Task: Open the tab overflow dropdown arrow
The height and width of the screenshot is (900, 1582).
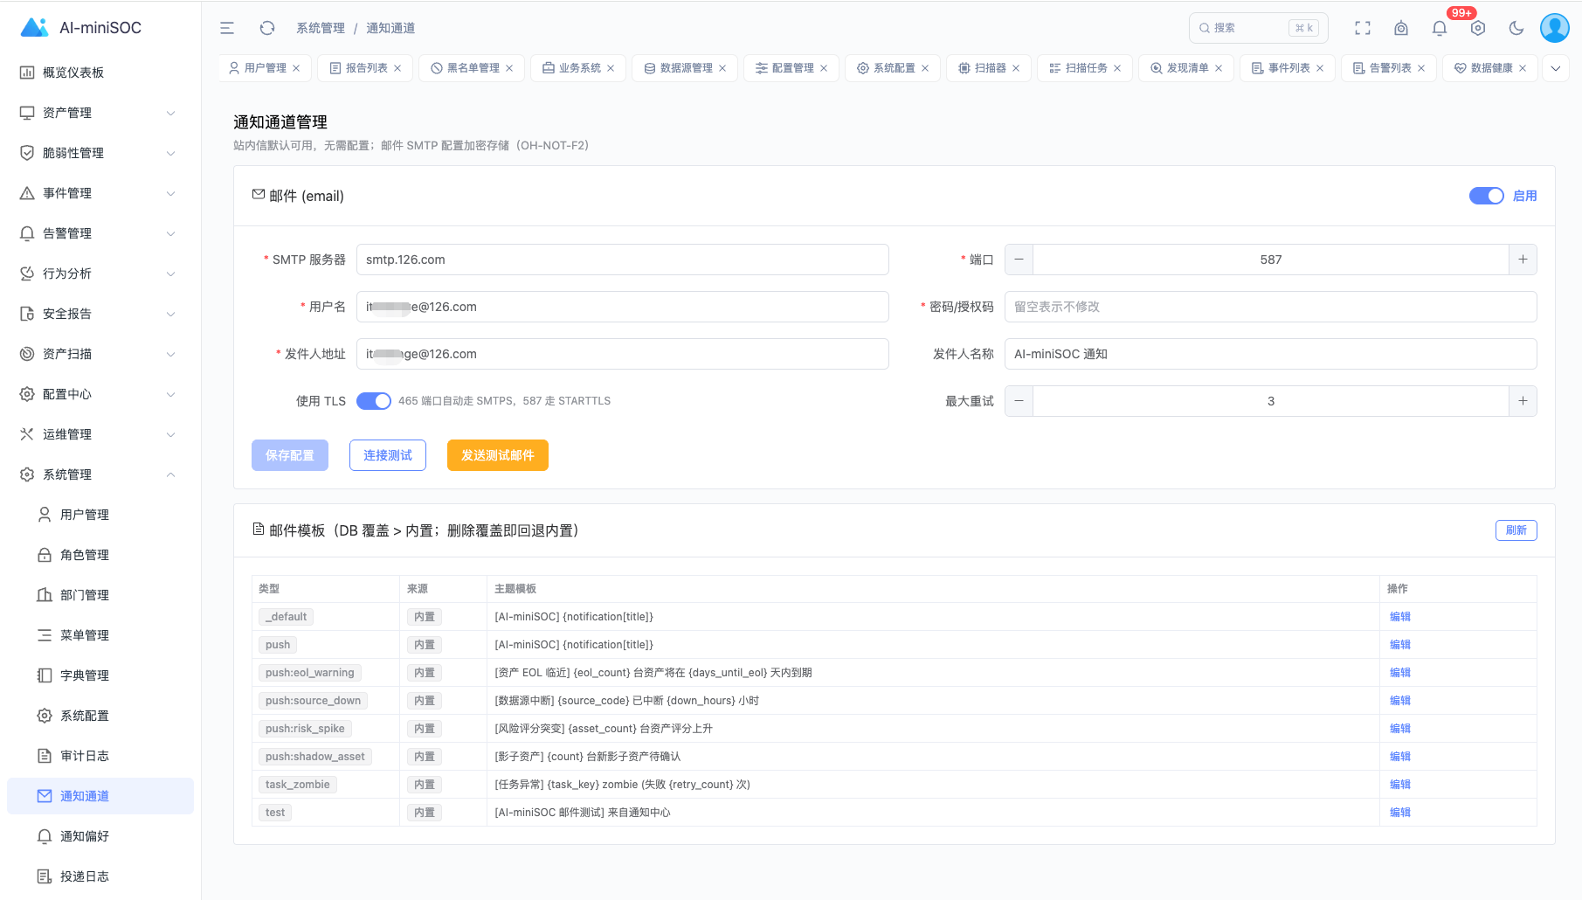Action: [1556, 68]
